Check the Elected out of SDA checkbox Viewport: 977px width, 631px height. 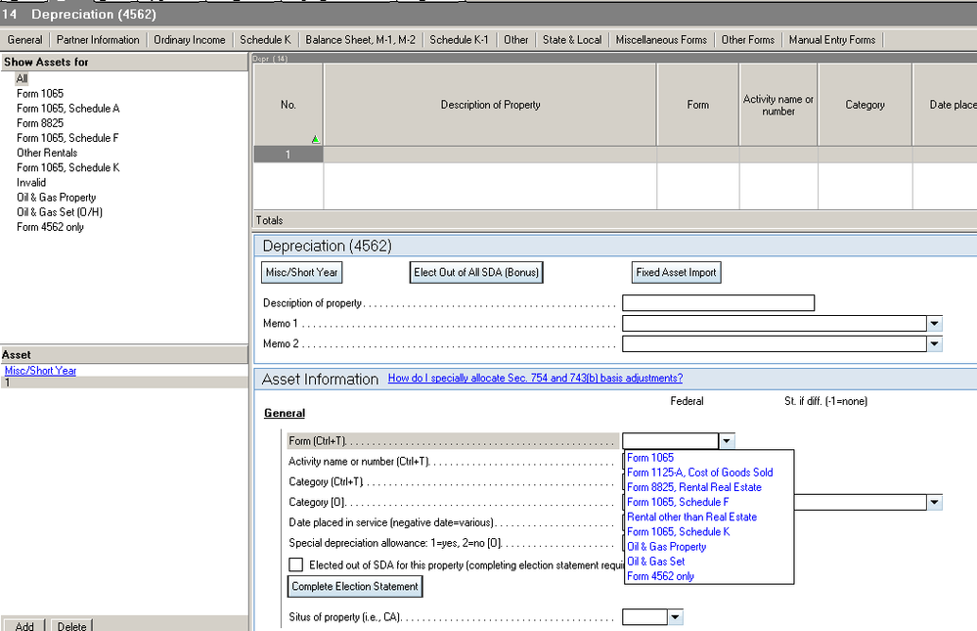(x=295, y=564)
